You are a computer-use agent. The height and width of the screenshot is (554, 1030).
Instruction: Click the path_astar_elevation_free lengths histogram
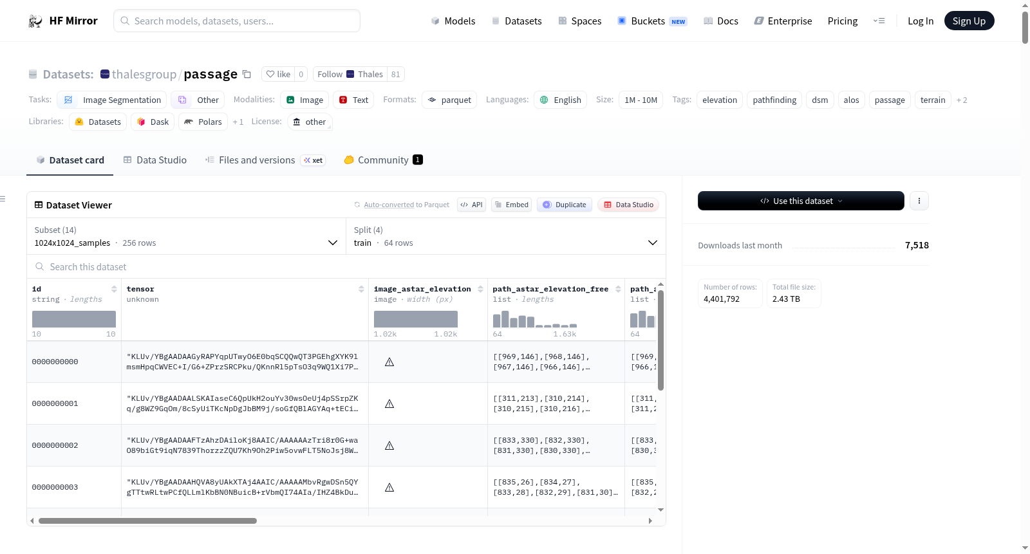[535, 319]
